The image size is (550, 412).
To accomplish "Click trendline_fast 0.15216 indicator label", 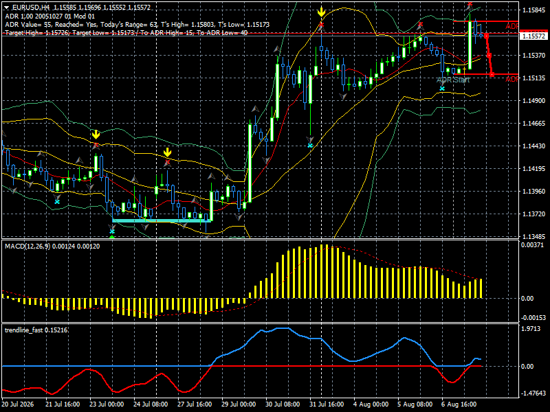I will 36,330.
